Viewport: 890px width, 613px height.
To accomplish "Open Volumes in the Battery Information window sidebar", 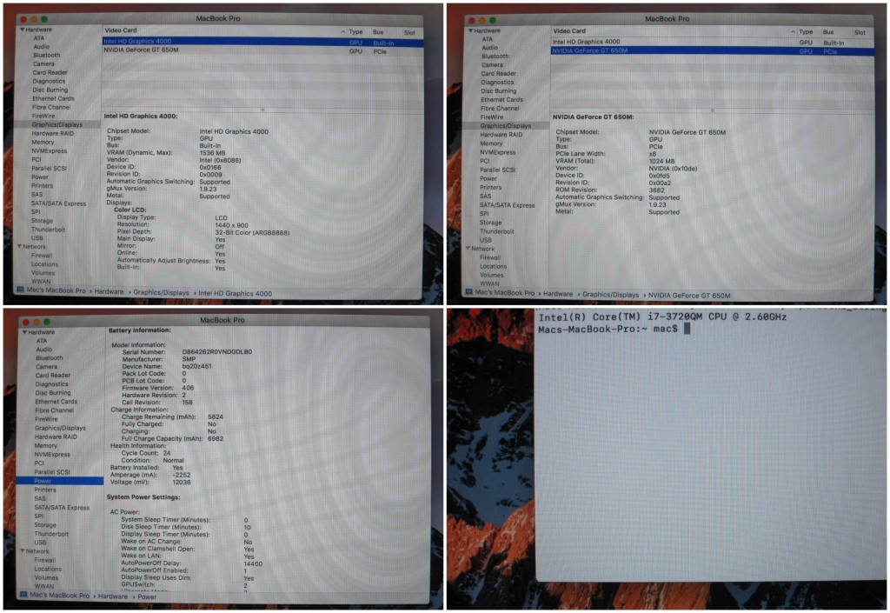I will coord(47,578).
